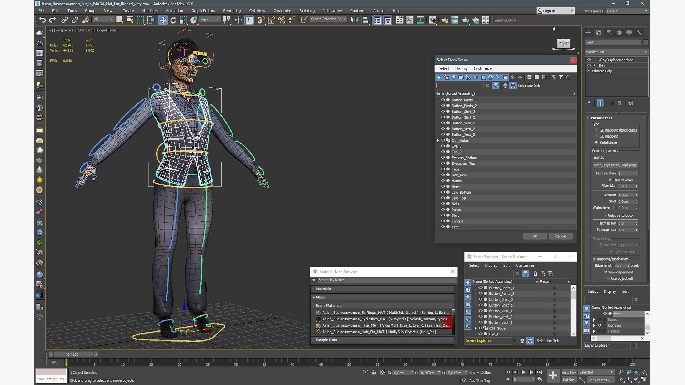685x385 pixels.
Task: Click Set Key large plus button
Action: 553,375
